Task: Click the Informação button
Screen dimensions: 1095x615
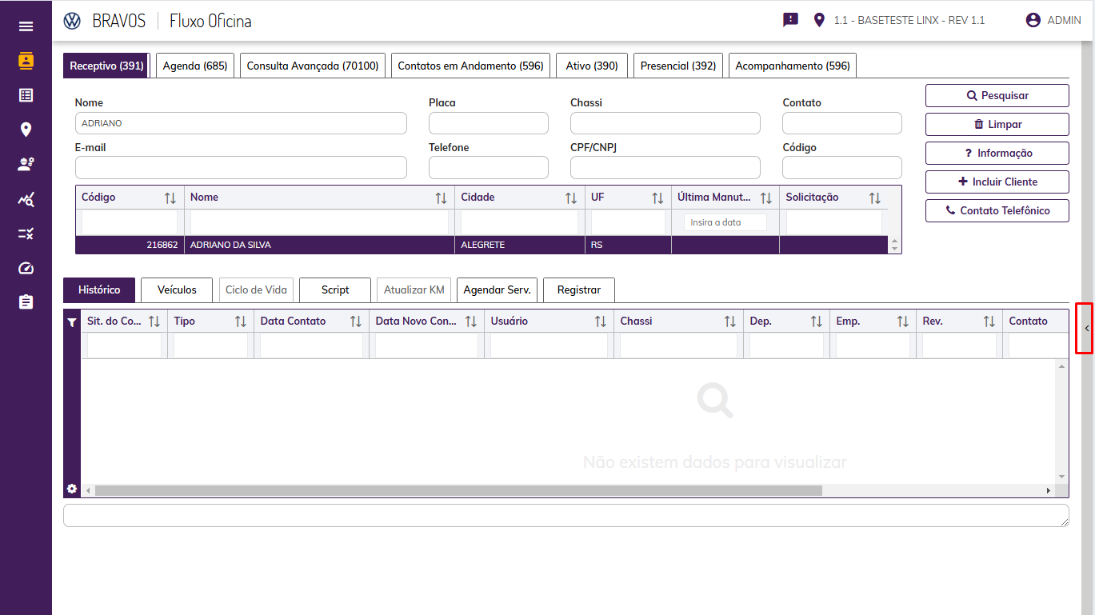Action: [x=997, y=153]
